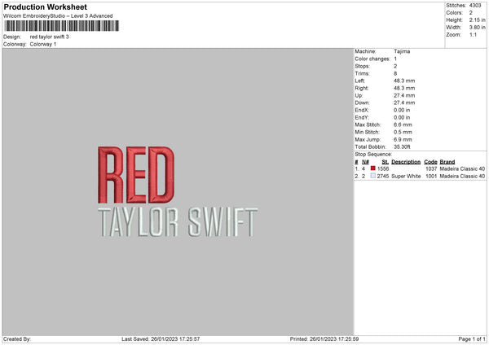489x345 pixels.
Task: Select the design name 'red taylor swift 3'
Action: click(49, 37)
